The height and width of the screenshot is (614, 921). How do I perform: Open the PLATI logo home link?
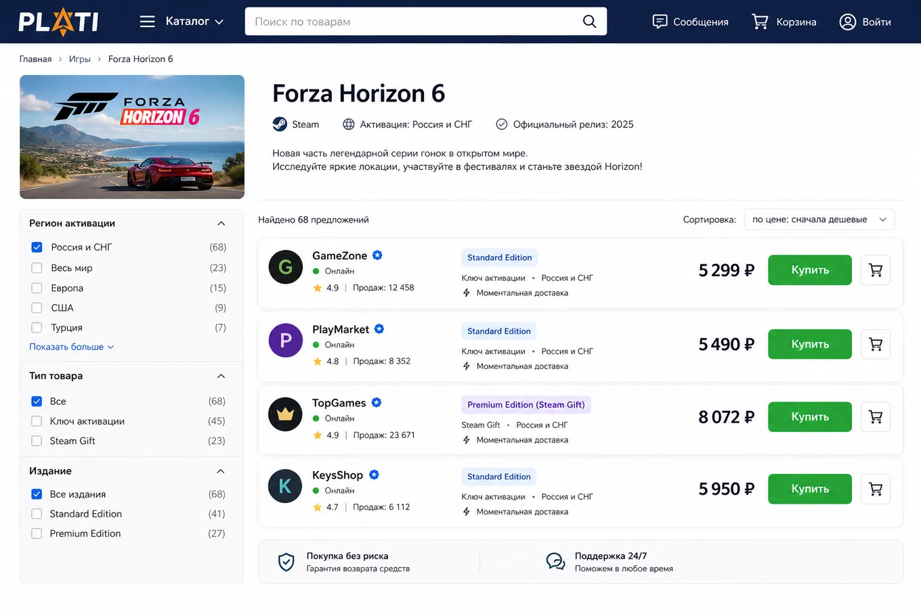tap(58, 22)
